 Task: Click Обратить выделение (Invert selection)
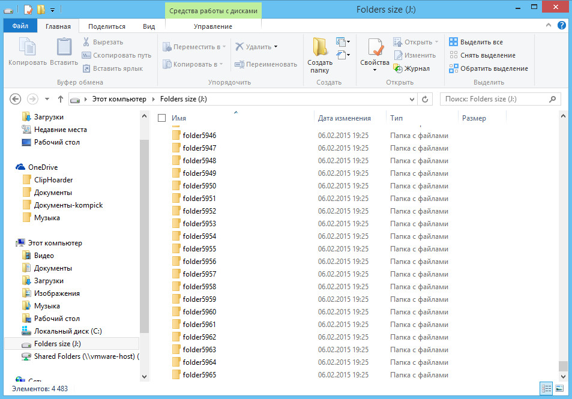(x=488, y=68)
